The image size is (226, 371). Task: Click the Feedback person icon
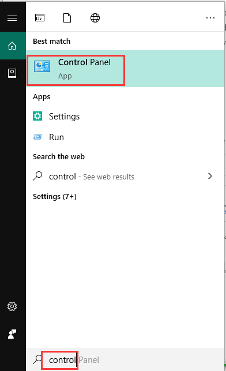12,334
